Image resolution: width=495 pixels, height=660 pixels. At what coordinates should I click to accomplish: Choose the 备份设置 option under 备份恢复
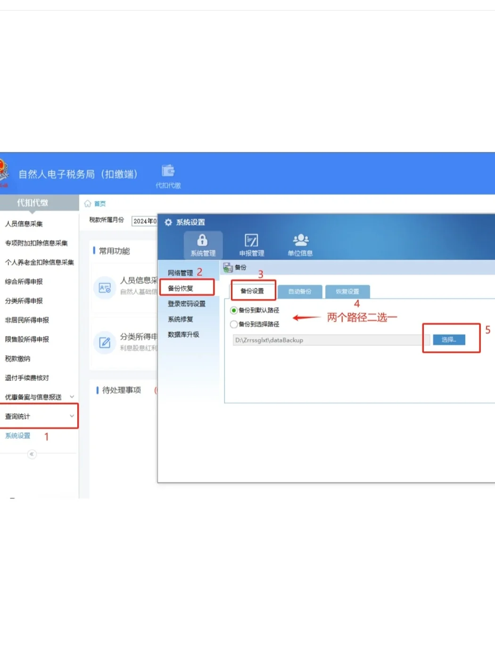[x=253, y=291]
